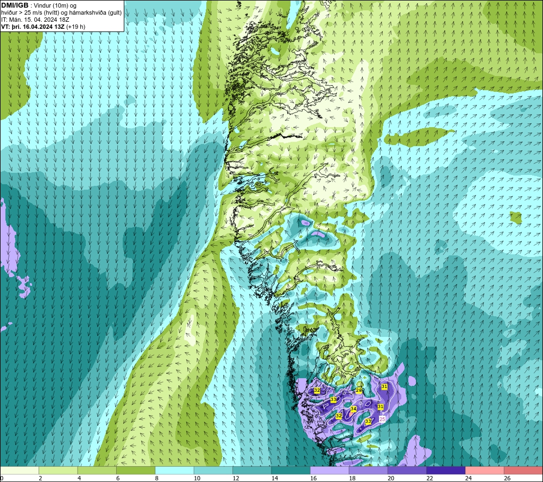This screenshot has width=543, height=482.
Task: Click the yellow 34 maximum gust label
Action: pyautogui.click(x=353, y=409)
